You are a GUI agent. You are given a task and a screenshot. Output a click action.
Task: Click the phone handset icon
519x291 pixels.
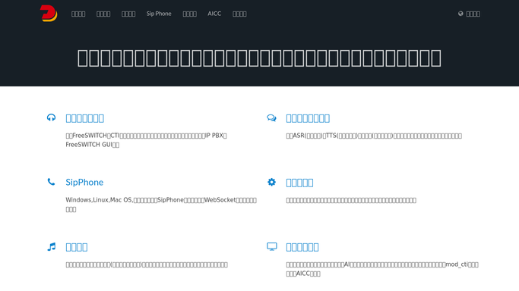point(51,182)
